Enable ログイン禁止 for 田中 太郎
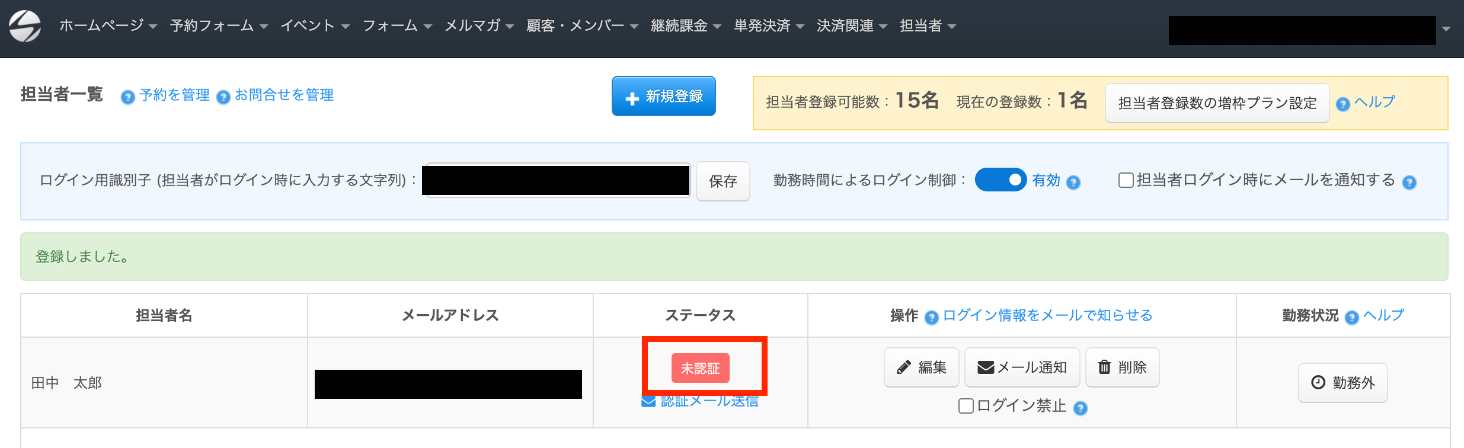The height and width of the screenshot is (448, 1464). point(966,407)
